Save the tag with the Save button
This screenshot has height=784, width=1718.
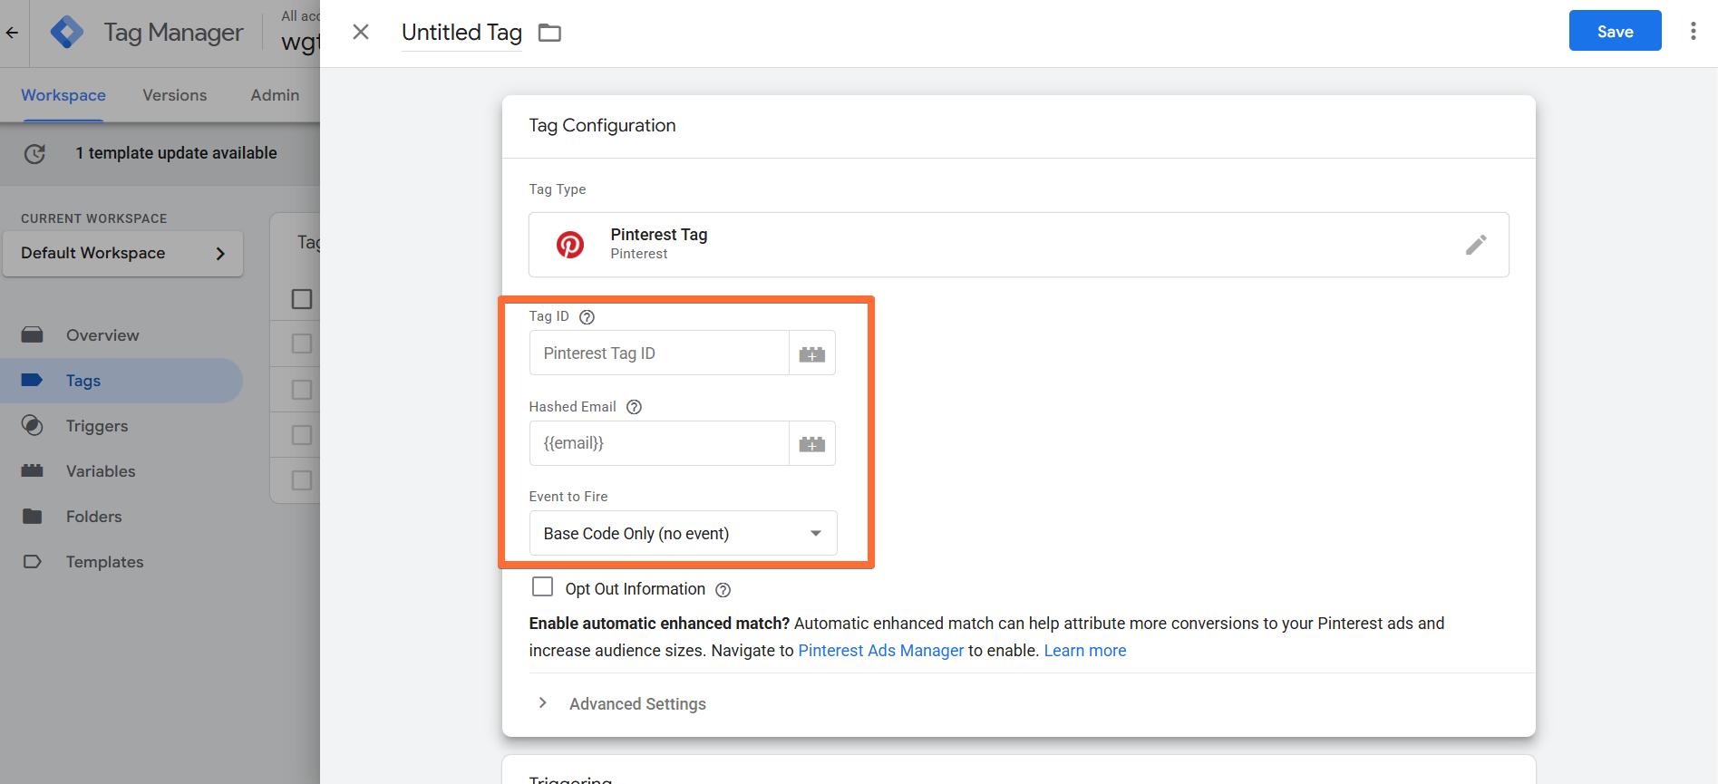click(1615, 32)
